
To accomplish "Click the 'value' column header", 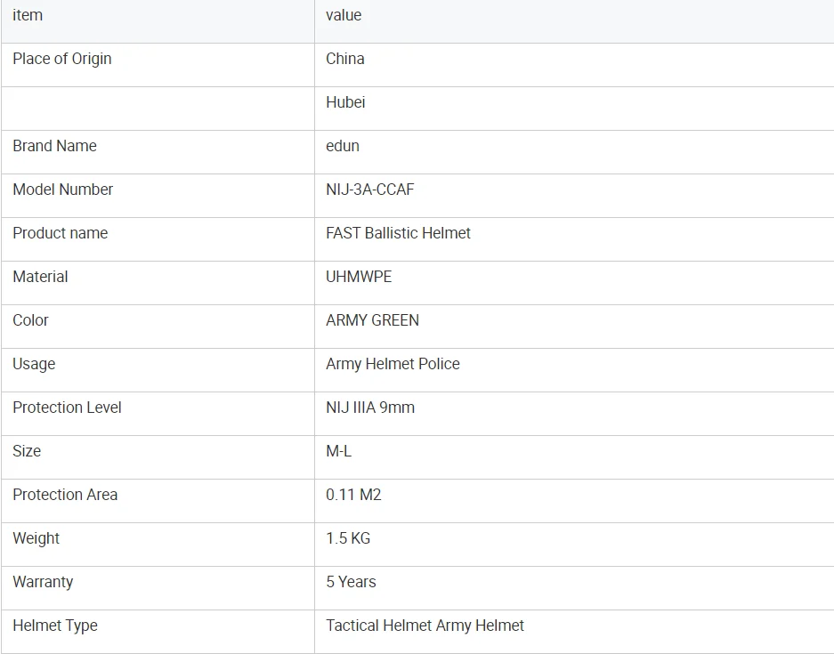I will click(x=344, y=15).
